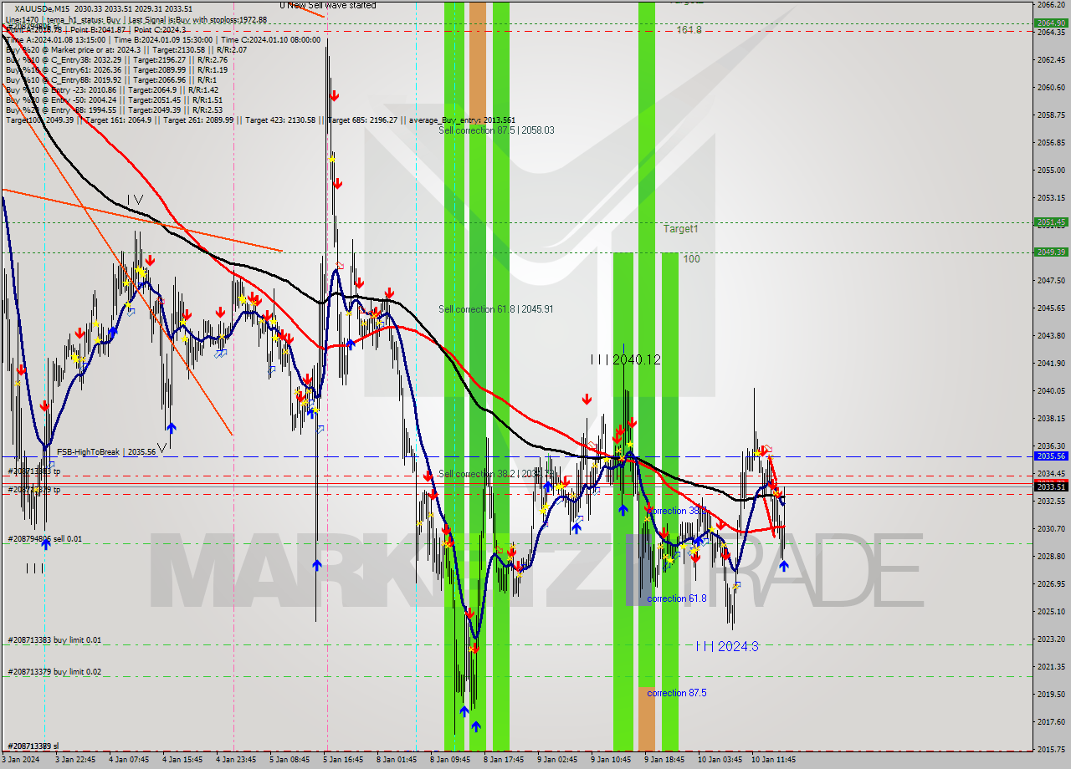1071x769 pixels.
Task: Click the '10 Jan 03:45' time label
Action: (720, 760)
